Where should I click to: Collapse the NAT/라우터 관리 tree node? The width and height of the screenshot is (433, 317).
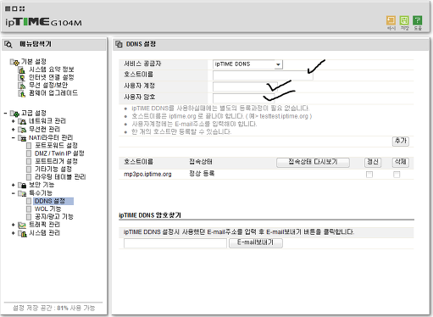tap(13, 137)
